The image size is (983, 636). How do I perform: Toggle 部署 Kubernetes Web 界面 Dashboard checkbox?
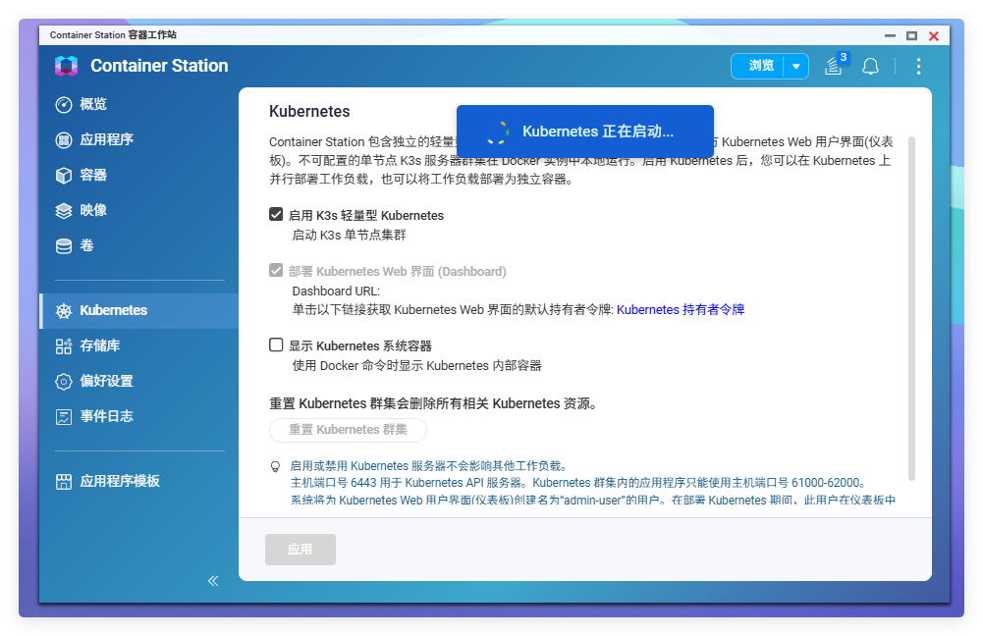(276, 271)
